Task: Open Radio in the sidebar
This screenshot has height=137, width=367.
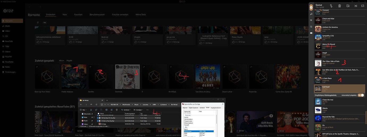Action: pyautogui.click(x=7, y=67)
